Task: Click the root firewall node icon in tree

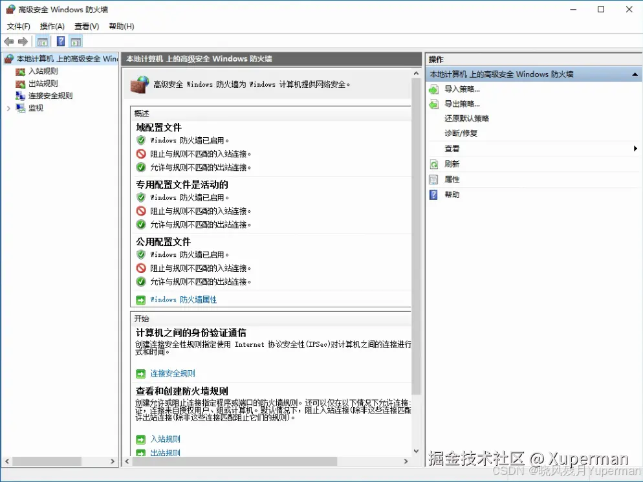Action: tap(9, 59)
